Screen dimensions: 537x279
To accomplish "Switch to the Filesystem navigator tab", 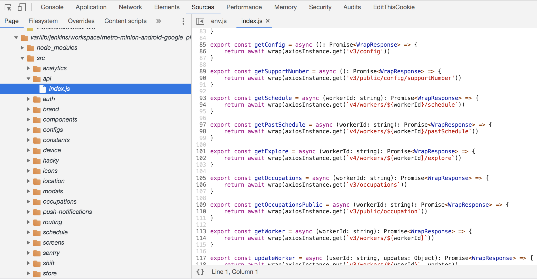I will coord(43,21).
